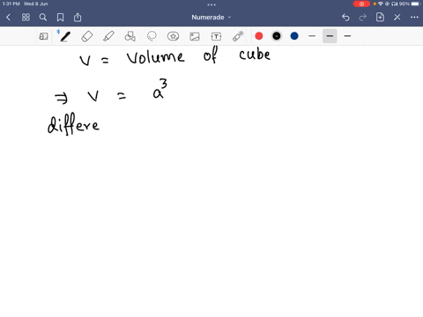Image resolution: width=423 pixels, height=317 pixels.
Task: Select the Highlighter tool
Action: [x=108, y=36]
